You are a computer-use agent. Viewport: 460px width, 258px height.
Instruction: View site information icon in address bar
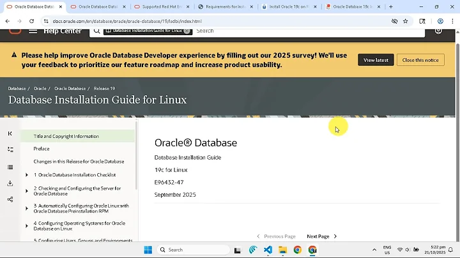[46, 21]
